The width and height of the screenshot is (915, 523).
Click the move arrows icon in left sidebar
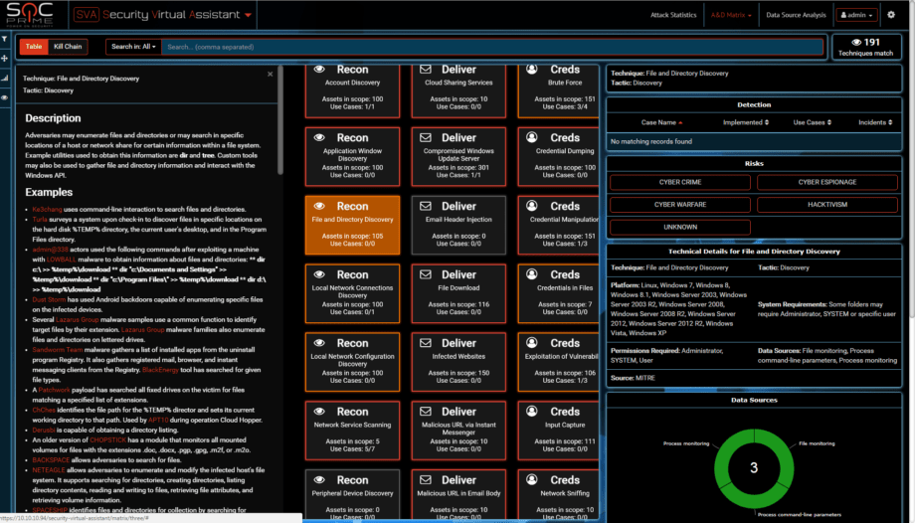pos(5,59)
